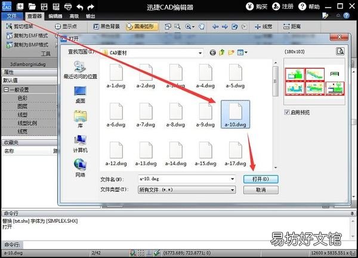The height and width of the screenshot is (258, 358).
Task: Click the 距离 distance measure tool
Action: [292, 26]
